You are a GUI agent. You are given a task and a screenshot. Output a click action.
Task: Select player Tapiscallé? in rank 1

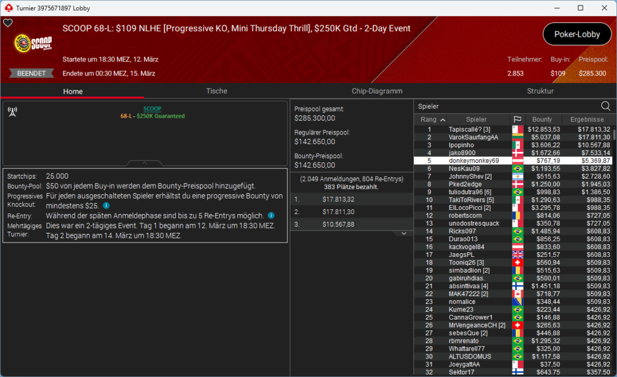click(x=469, y=129)
